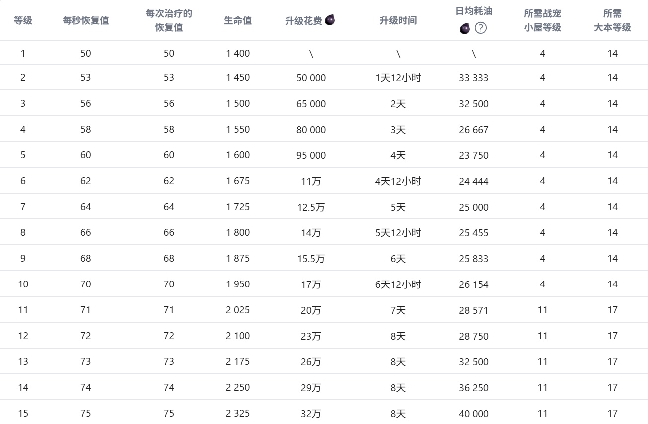Image resolution: width=648 pixels, height=424 pixels.
Task: Select the 生命值 cell reading 1 550
Action: click(238, 130)
